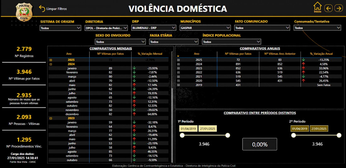Click green down arrow in janeiro 2024 row
Viewport: 346px width, 168px height.
(134, 68)
